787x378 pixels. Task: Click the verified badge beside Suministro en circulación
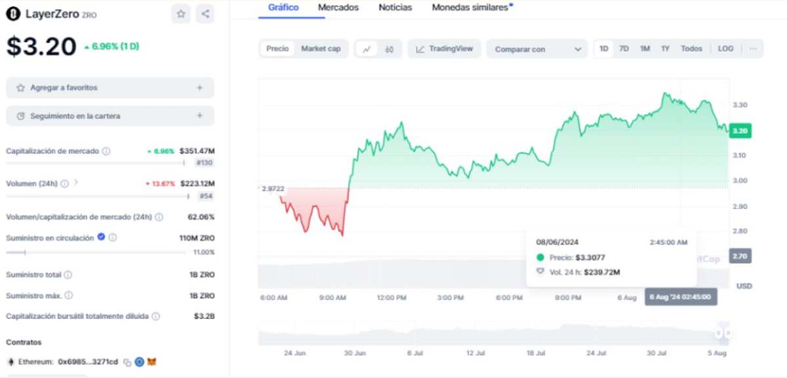[101, 238]
